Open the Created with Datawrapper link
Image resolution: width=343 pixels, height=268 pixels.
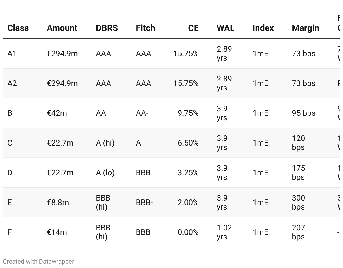39,262
